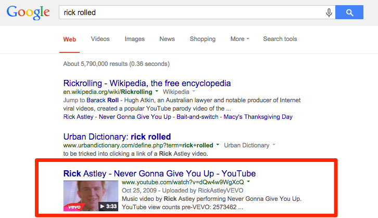Open Search tools

[280, 39]
